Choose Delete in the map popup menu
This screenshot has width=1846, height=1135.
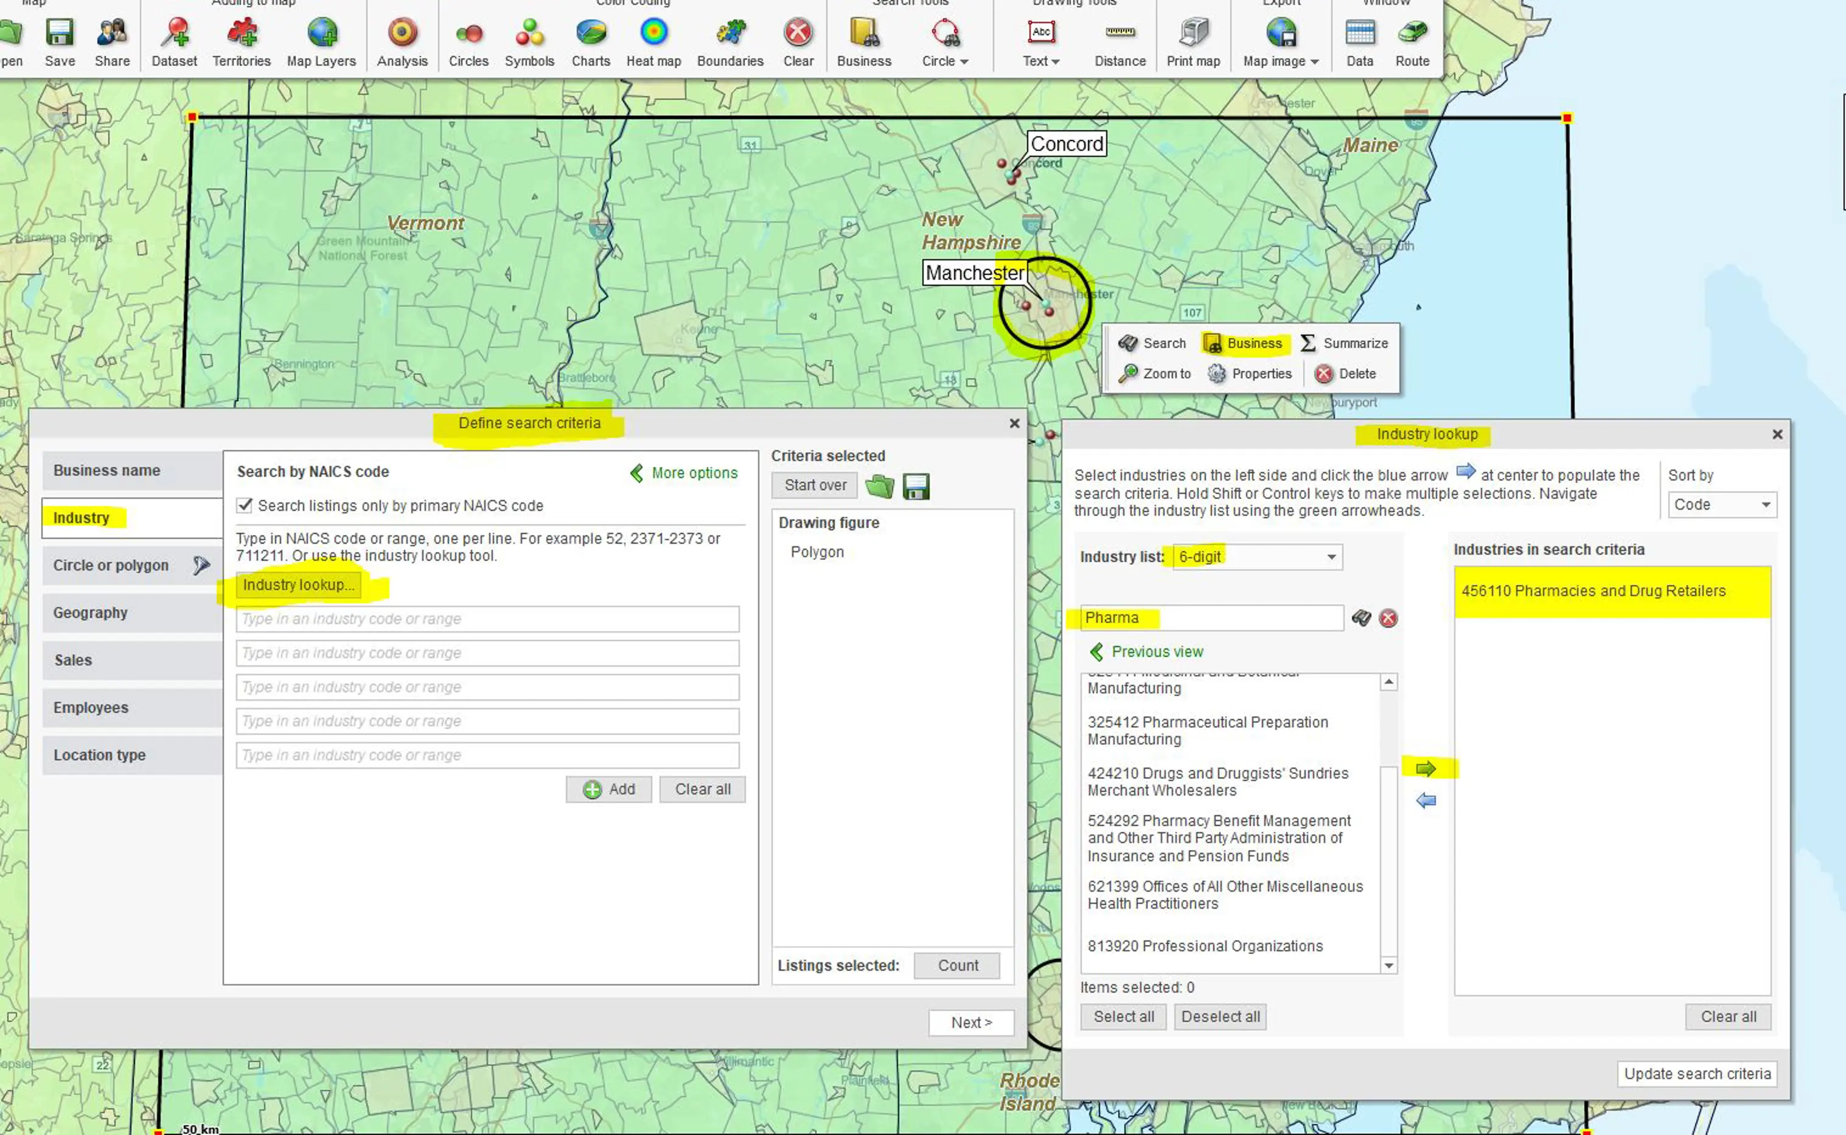[x=1345, y=374]
